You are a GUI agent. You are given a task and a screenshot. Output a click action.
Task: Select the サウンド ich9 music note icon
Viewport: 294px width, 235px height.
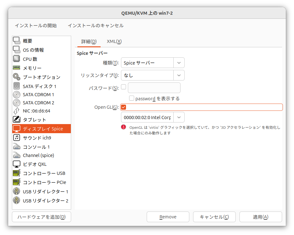click(x=17, y=138)
